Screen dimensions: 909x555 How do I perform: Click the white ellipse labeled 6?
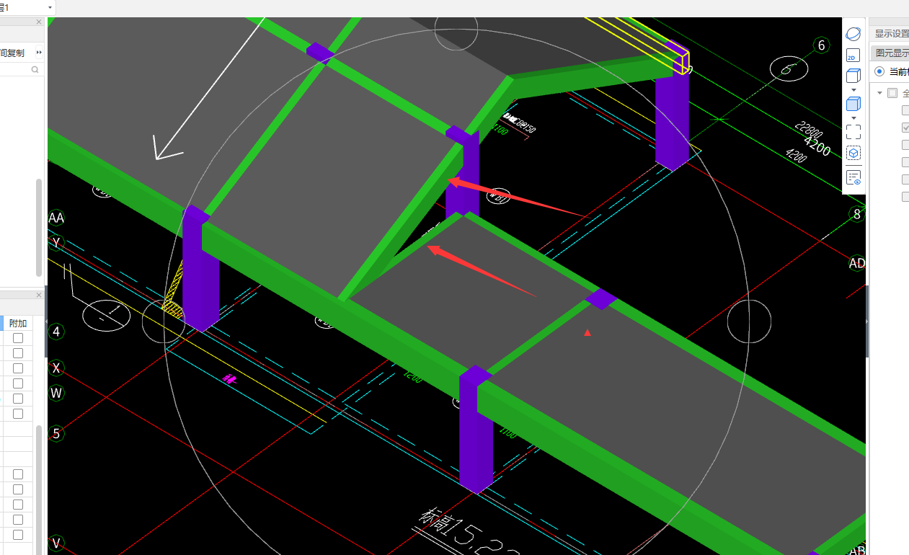pos(789,69)
